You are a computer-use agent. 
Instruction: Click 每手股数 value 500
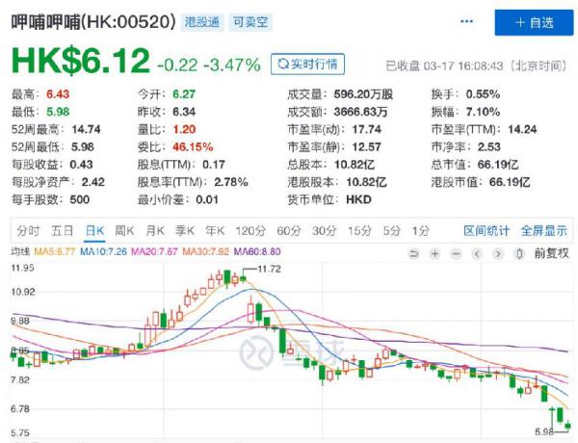coord(80,199)
